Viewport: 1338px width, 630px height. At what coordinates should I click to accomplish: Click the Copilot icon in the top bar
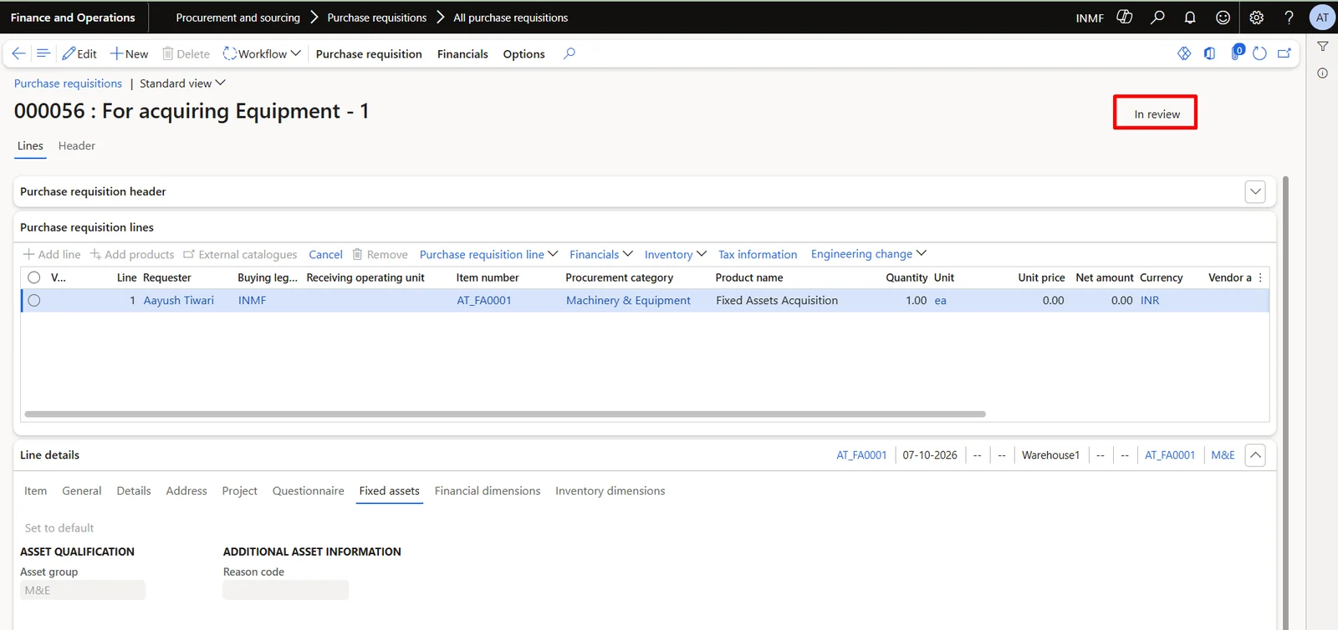pyautogui.click(x=1125, y=18)
